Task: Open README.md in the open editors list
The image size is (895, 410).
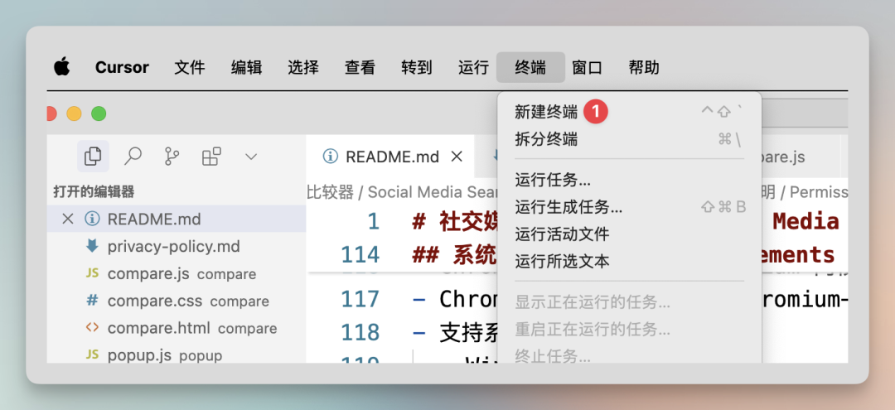Action: (177, 219)
